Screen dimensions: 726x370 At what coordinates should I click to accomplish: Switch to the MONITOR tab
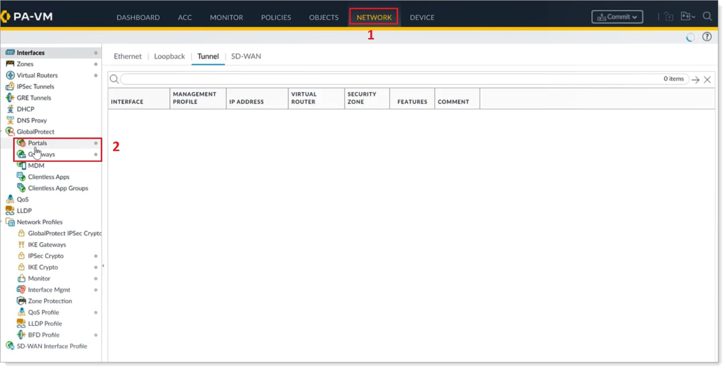tap(226, 17)
